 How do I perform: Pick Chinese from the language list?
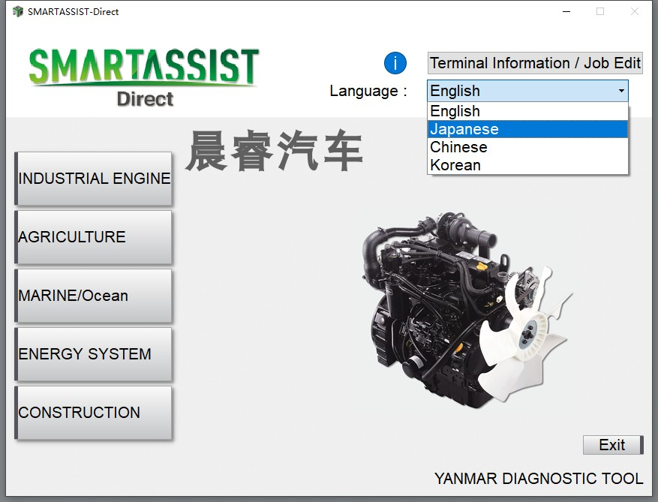click(x=527, y=147)
